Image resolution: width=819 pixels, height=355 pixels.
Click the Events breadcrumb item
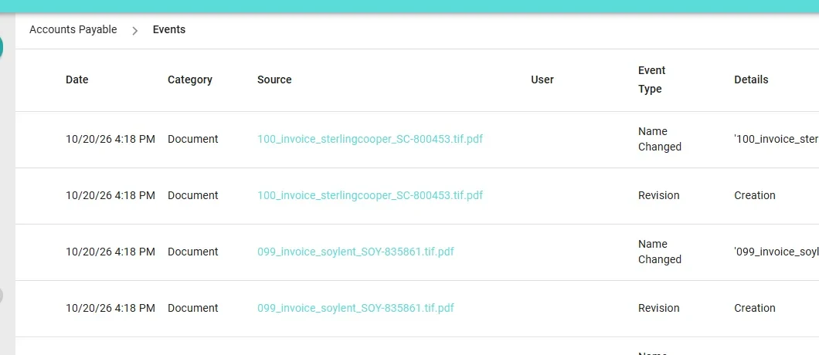click(168, 30)
